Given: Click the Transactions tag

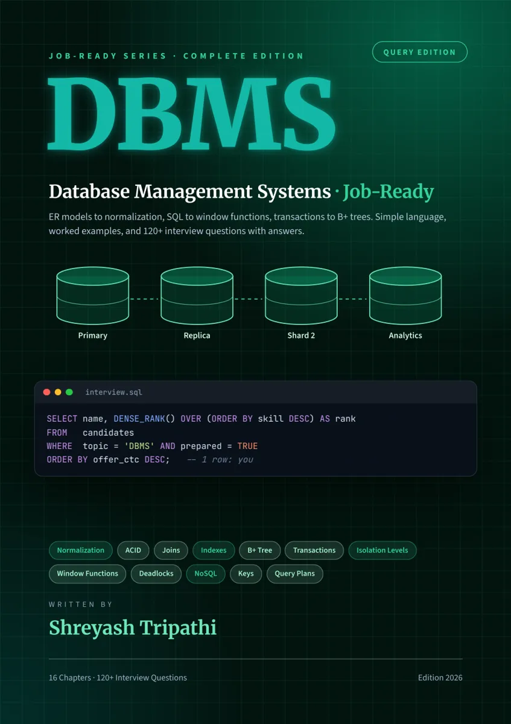Looking at the screenshot, I should click(314, 550).
